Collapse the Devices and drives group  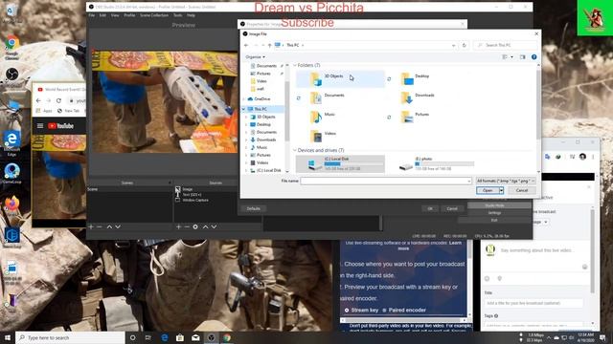pyautogui.click(x=295, y=150)
